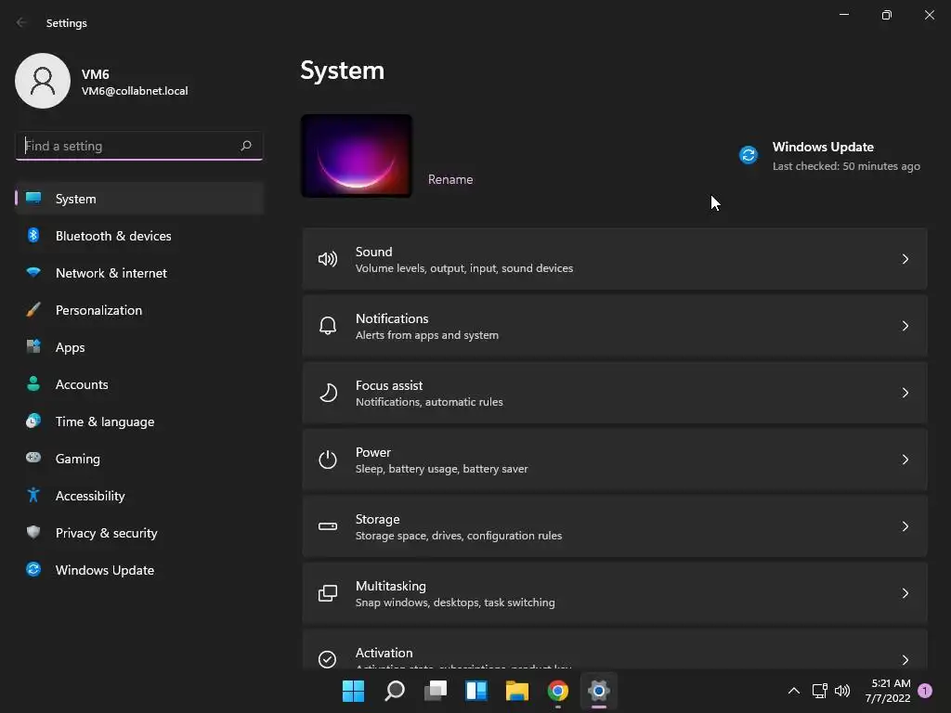Click the Settings back arrow
Image resolution: width=951 pixels, height=713 pixels.
(x=22, y=22)
